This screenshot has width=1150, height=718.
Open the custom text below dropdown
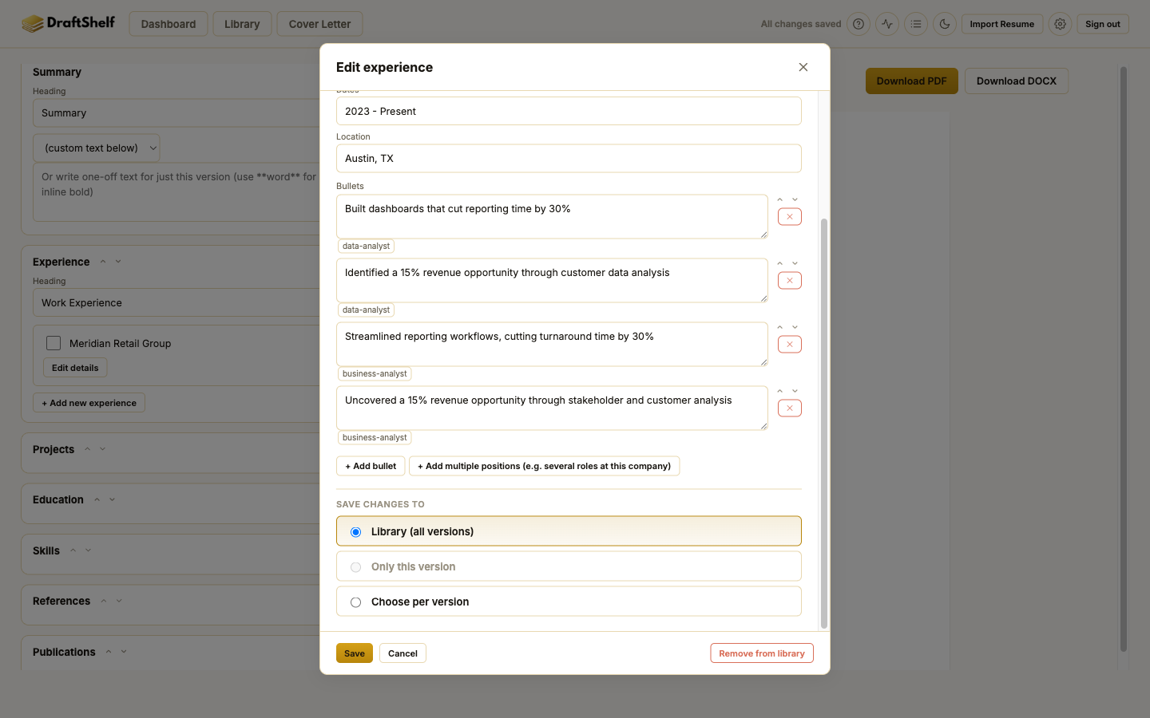pyautogui.click(x=97, y=148)
